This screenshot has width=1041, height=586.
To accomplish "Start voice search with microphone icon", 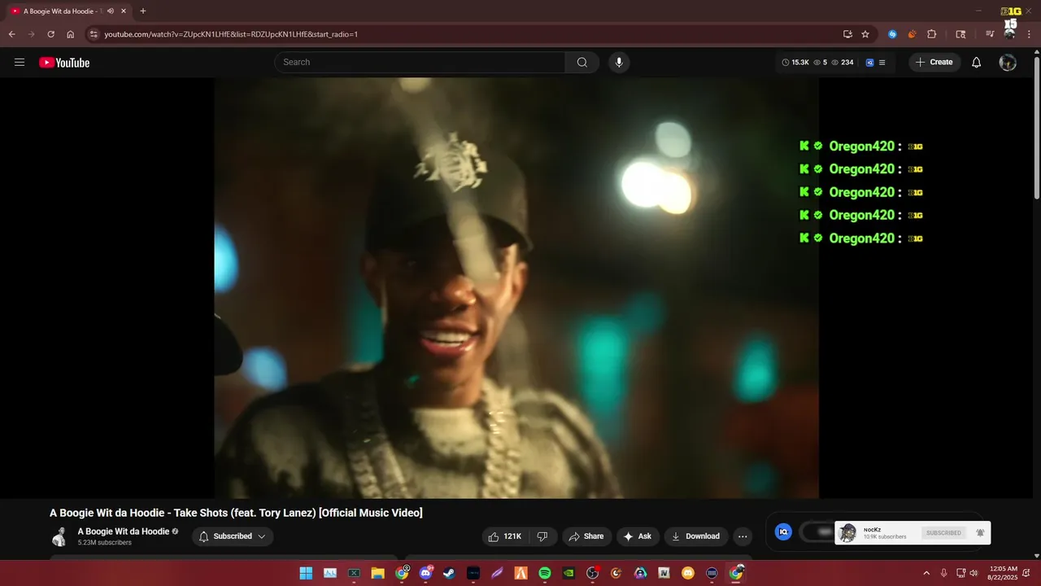I will (619, 63).
